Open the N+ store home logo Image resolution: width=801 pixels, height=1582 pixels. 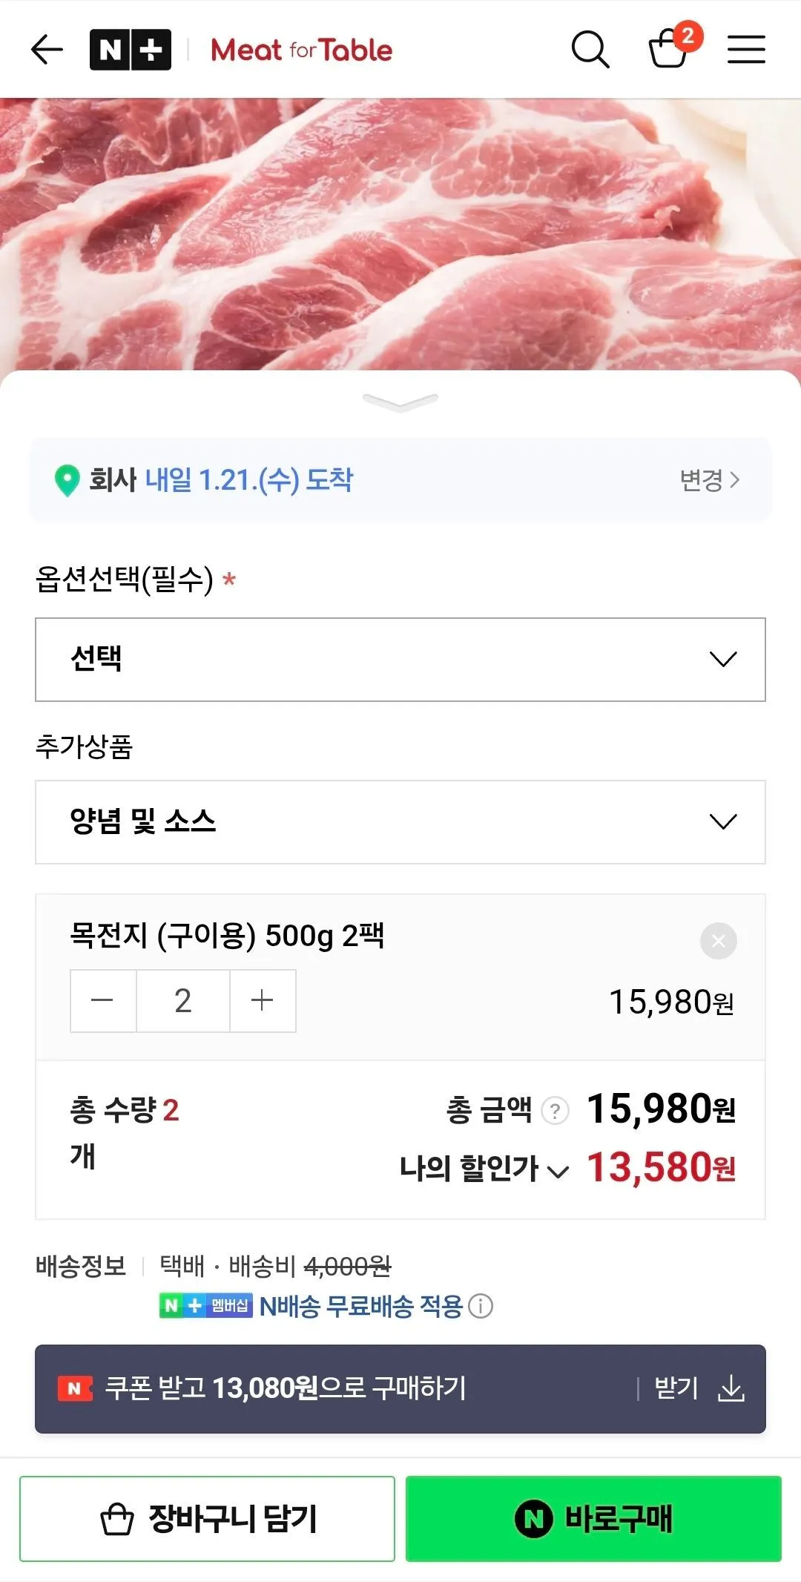pyautogui.click(x=131, y=50)
